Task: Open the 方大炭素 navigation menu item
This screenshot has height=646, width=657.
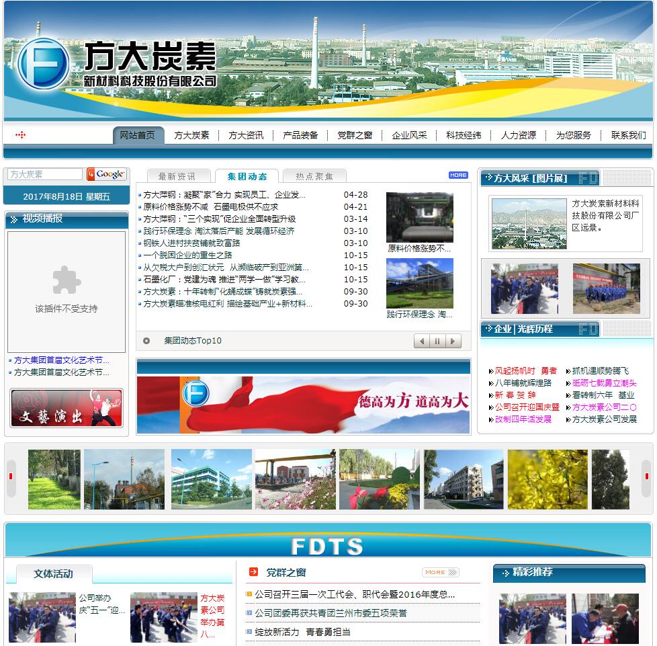Action: pyautogui.click(x=191, y=135)
